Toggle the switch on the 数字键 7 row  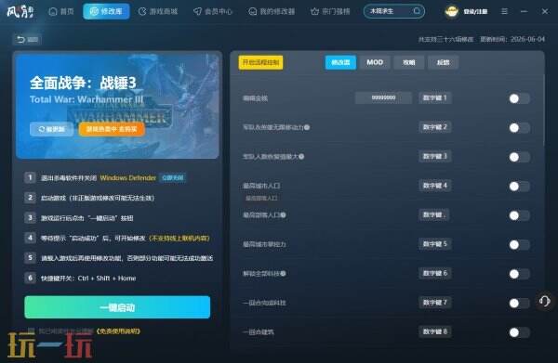tap(519, 303)
